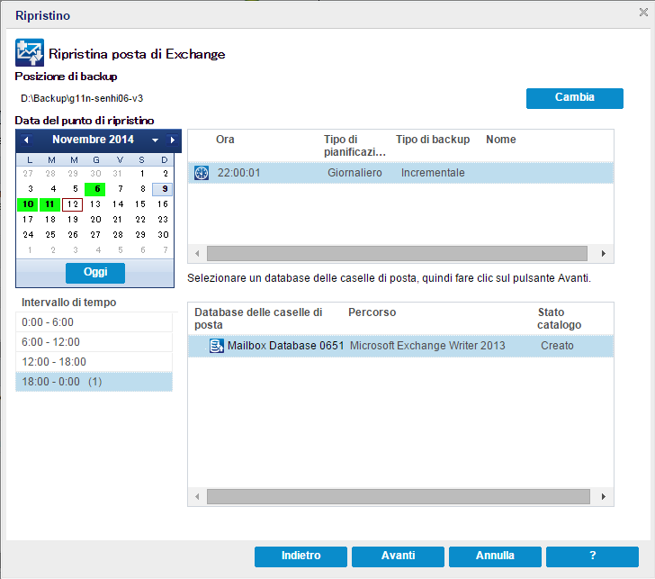Click the Tipo di pianificazi... column header

point(354,146)
